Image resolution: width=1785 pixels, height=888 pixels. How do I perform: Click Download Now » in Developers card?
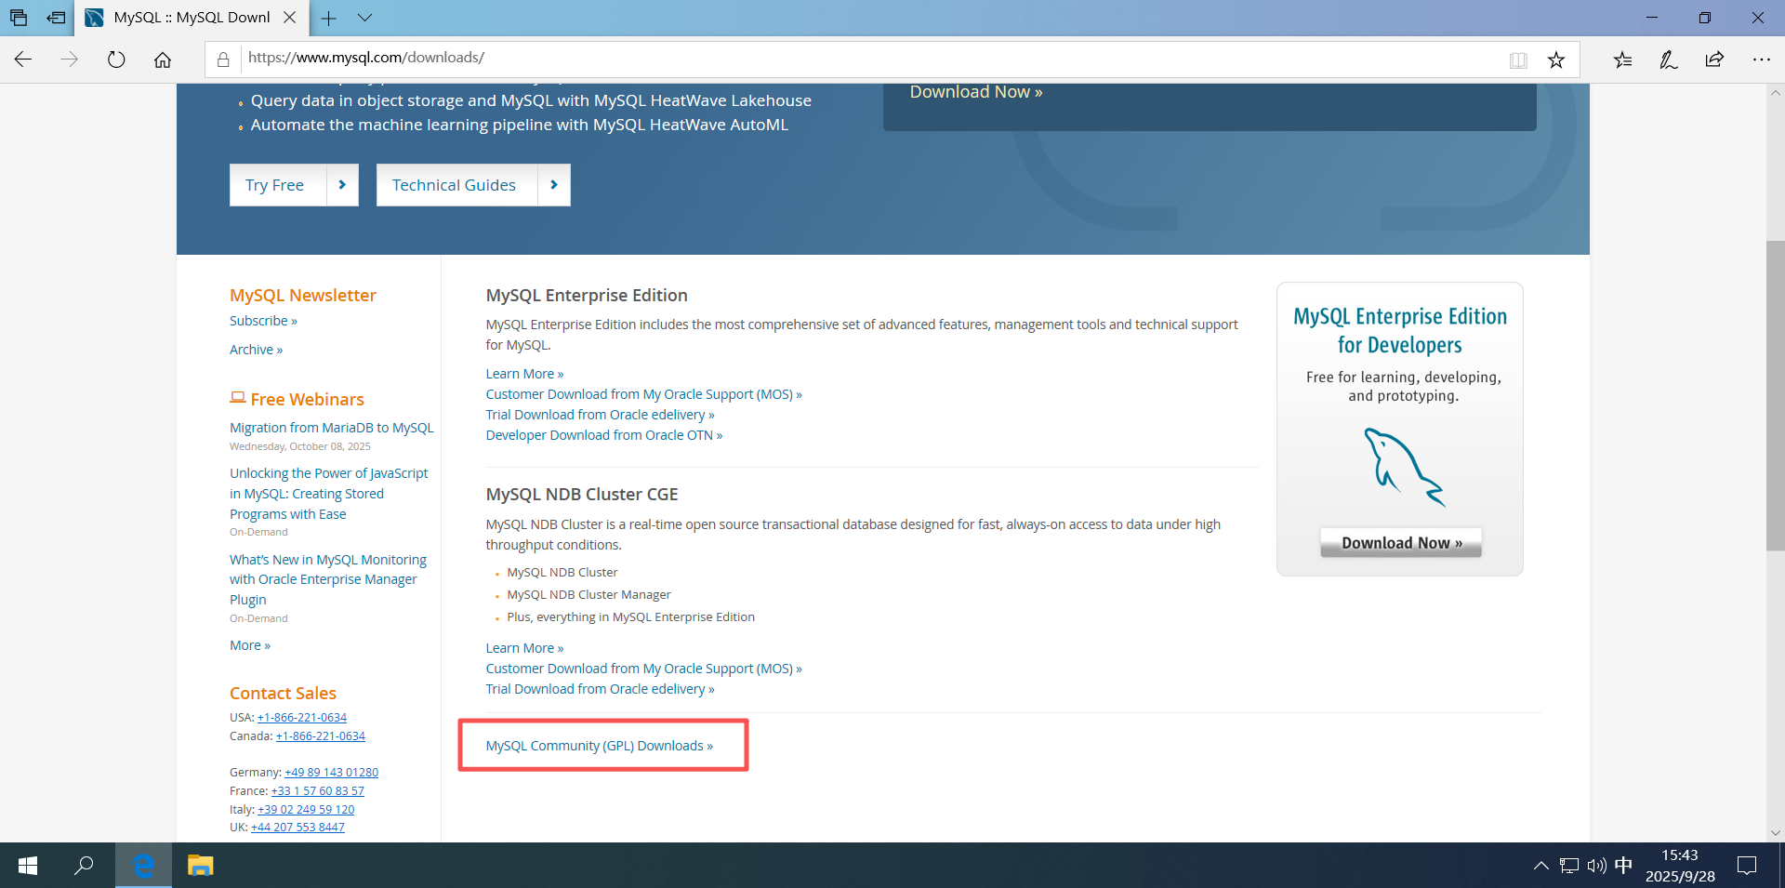pos(1401,543)
